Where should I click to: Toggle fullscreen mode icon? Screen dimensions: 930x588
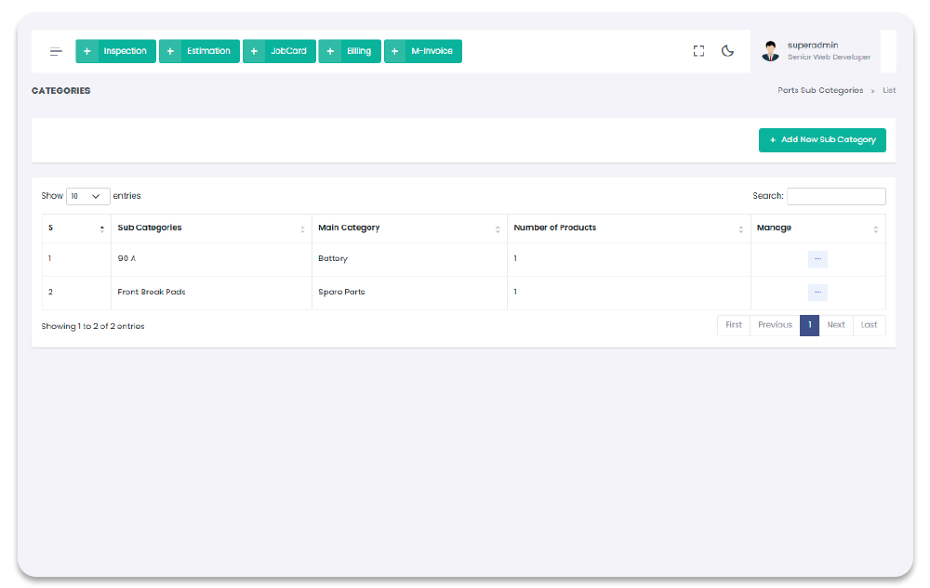[x=698, y=51]
